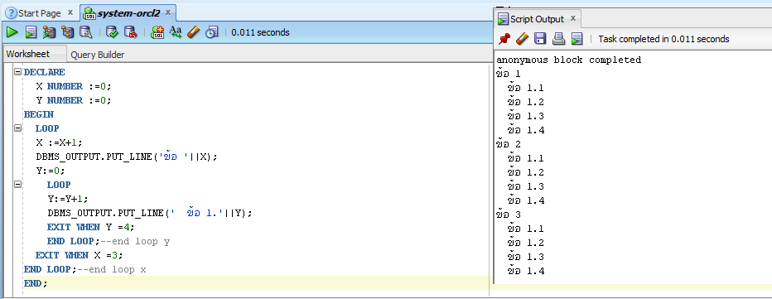
Task: Click Run Script in the worksheet toolbar
Action: [31, 32]
